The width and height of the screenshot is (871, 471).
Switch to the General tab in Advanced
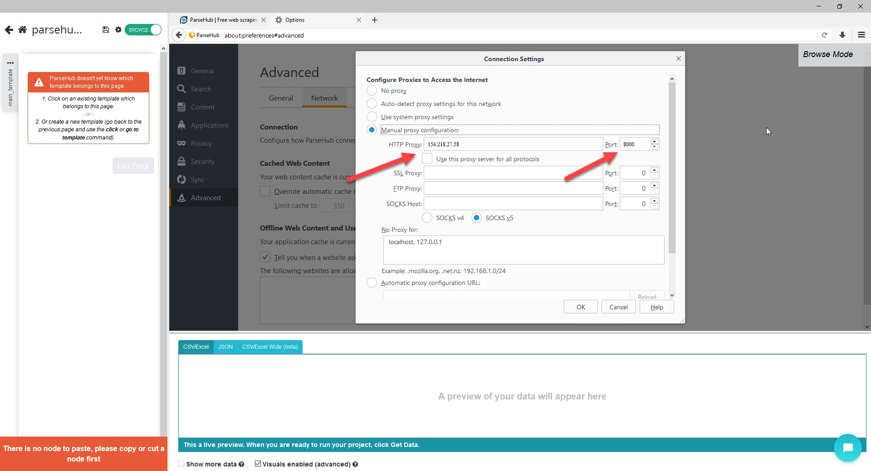(x=281, y=98)
